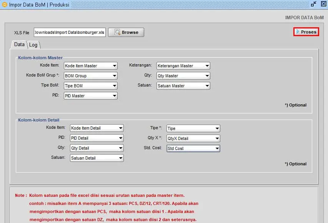The width and height of the screenshot is (328, 223).
Task: Click the XLS File path field
Action: pyautogui.click(x=70, y=32)
